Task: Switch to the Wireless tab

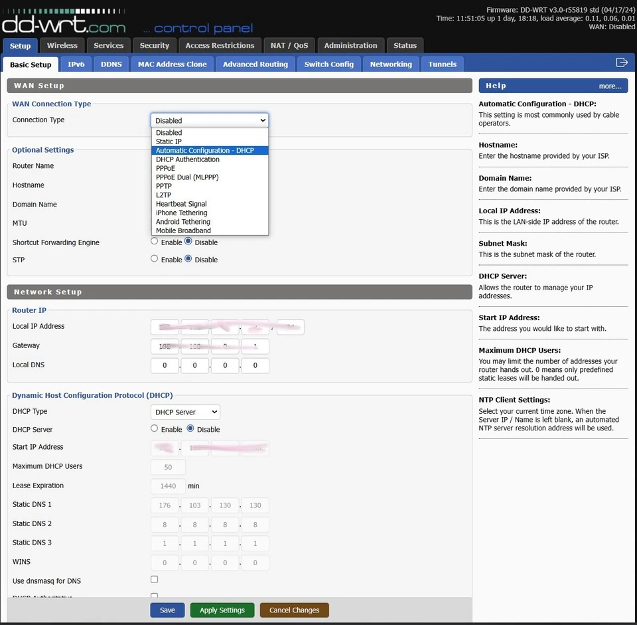Action: [62, 46]
